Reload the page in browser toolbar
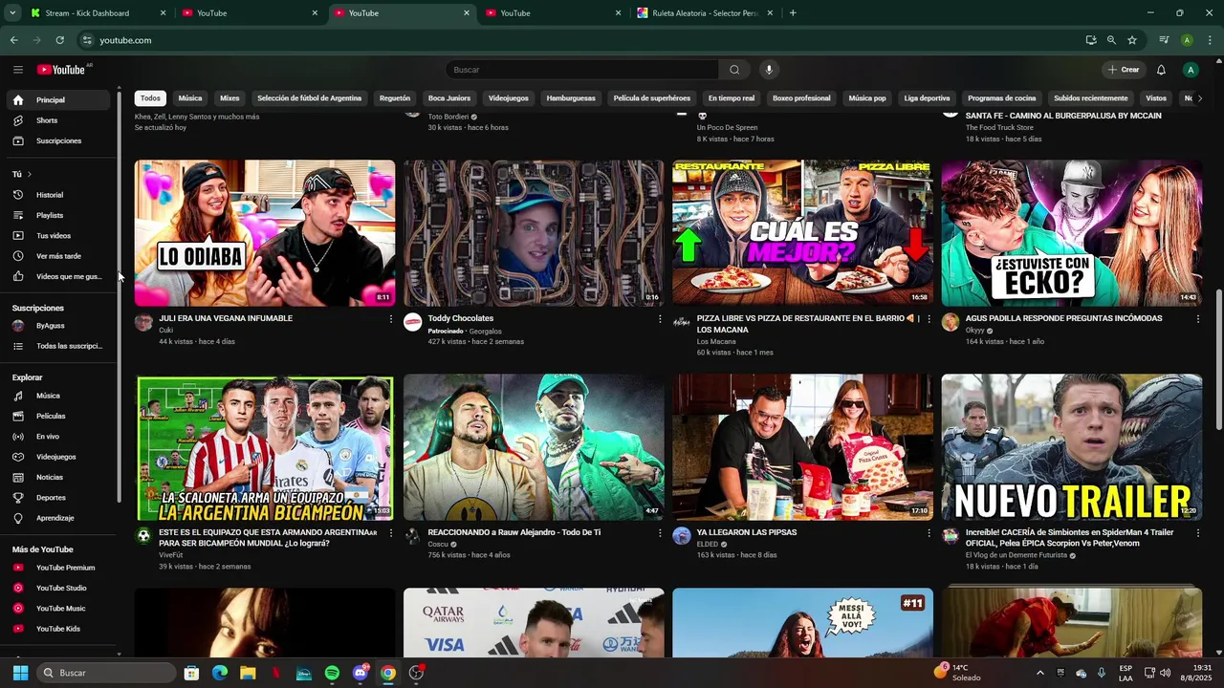Image resolution: width=1224 pixels, height=688 pixels. click(59, 40)
